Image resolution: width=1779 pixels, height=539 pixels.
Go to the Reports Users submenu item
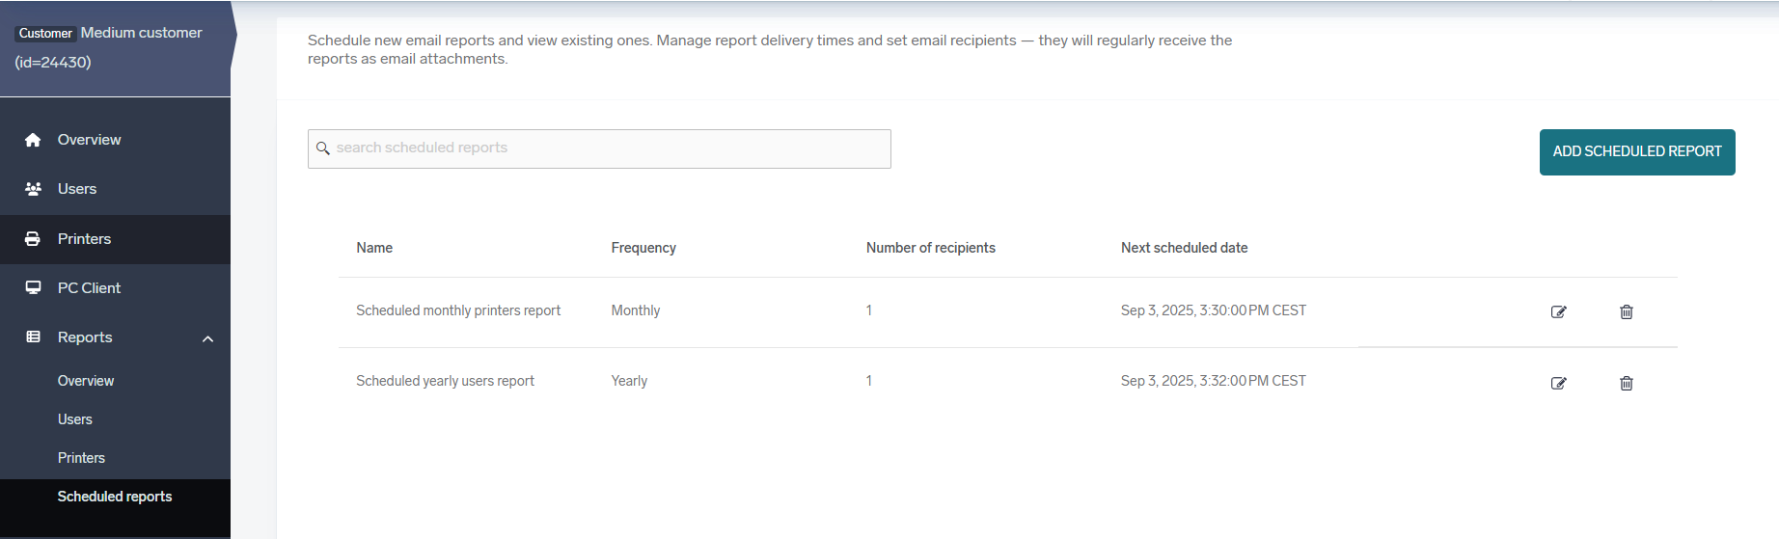pyautogui.click(x=75, y=419)
